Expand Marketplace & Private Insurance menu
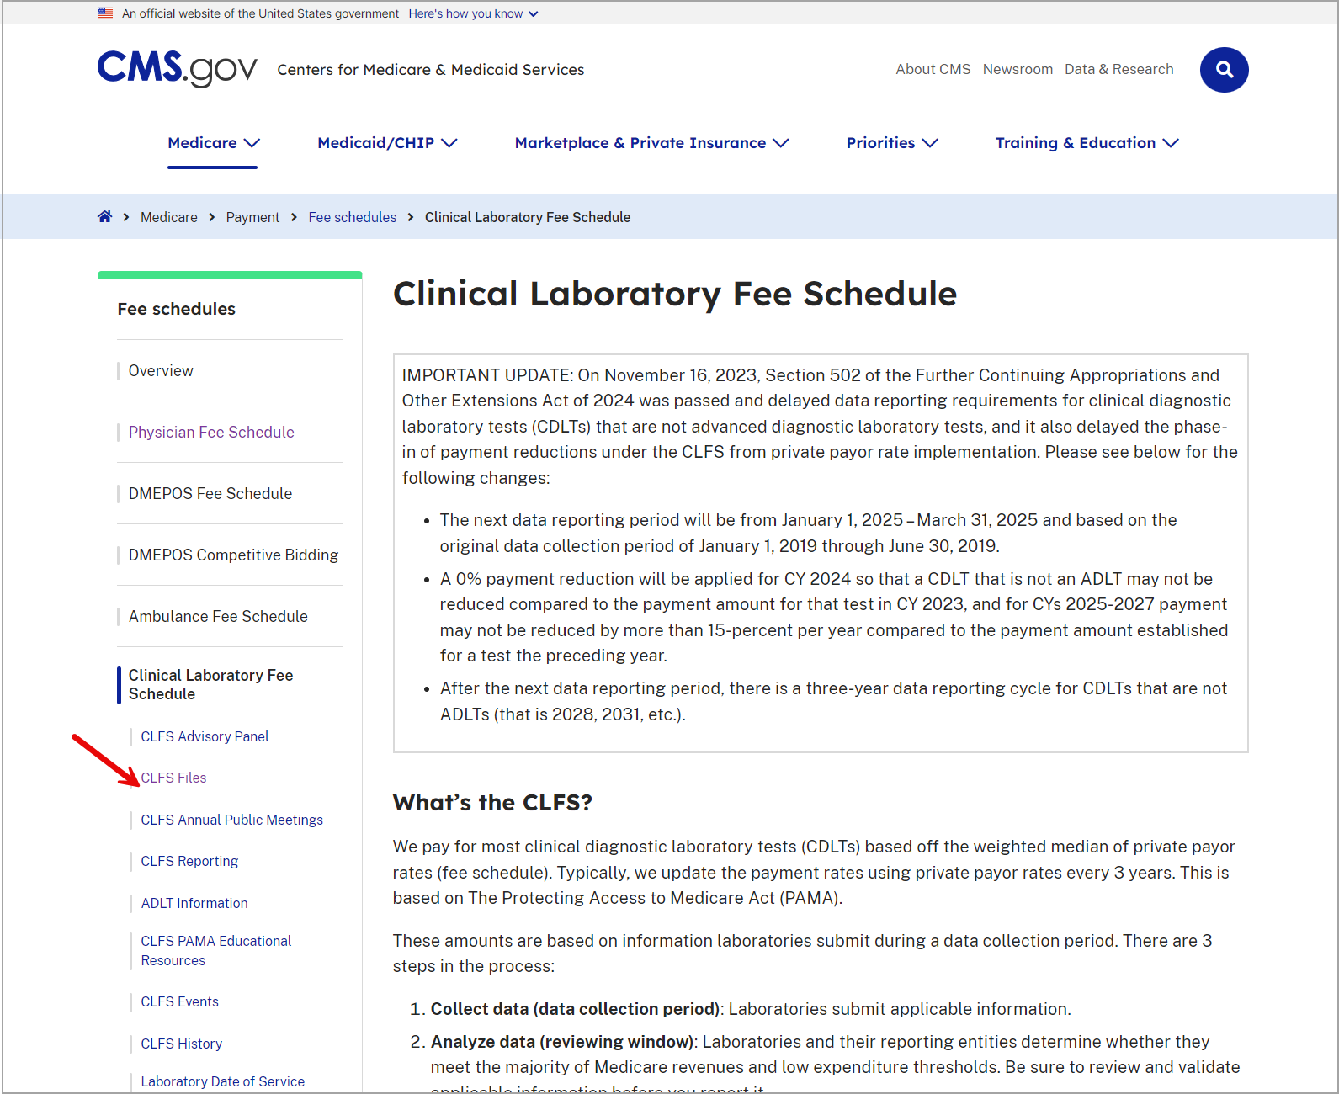This screenshot has width=1339, height=1094. click(x=651, y=143)
